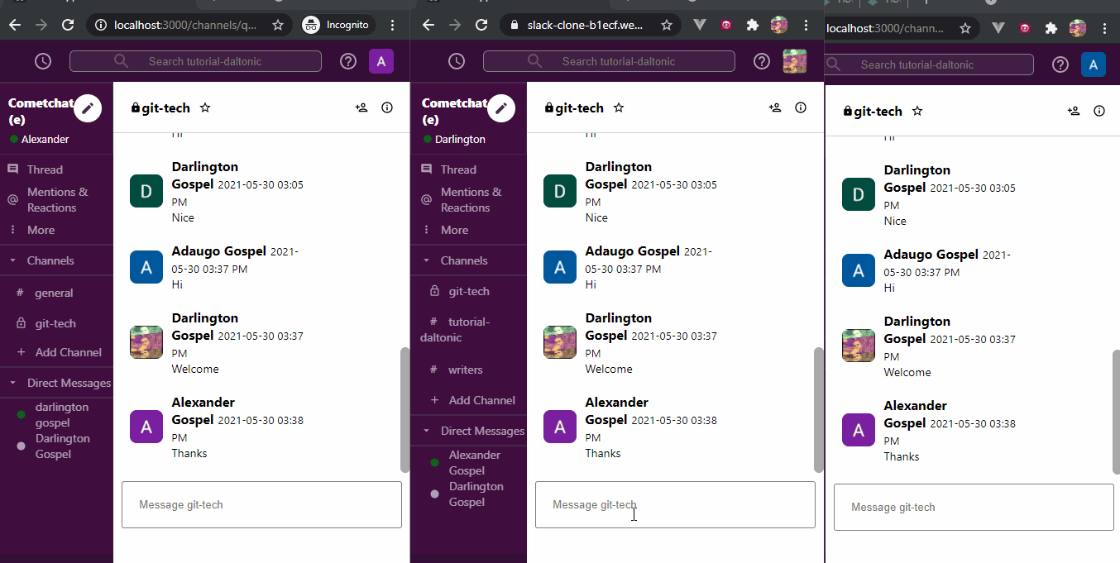Toggle git-tech star in right window

(x=917, y=111)
